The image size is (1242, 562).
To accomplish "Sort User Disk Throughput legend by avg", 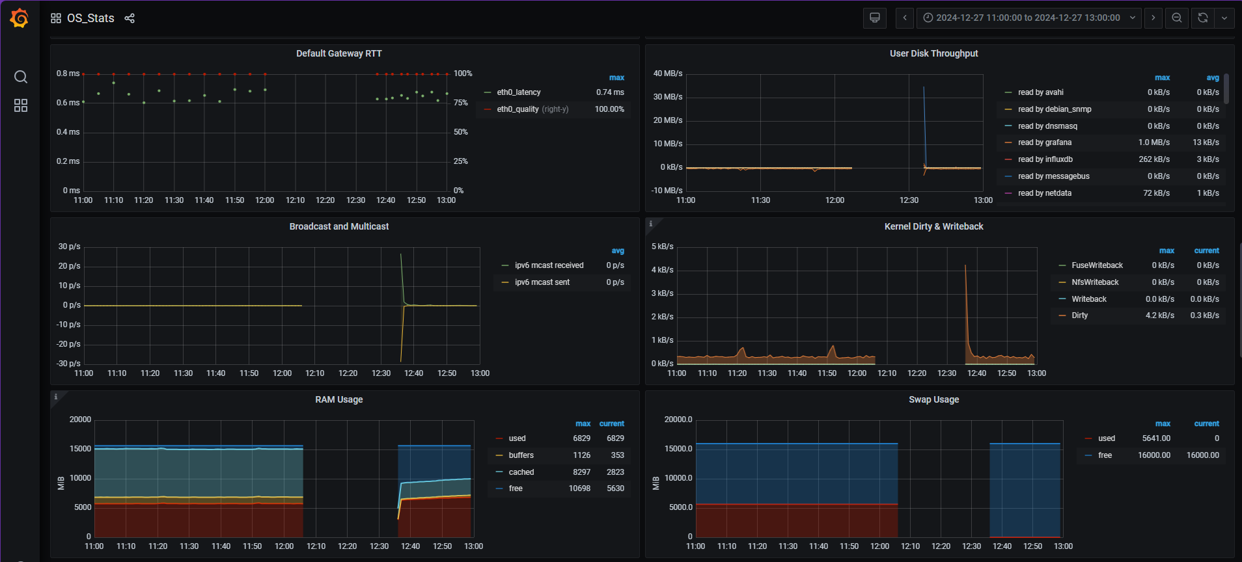I will coord(1213,77).
